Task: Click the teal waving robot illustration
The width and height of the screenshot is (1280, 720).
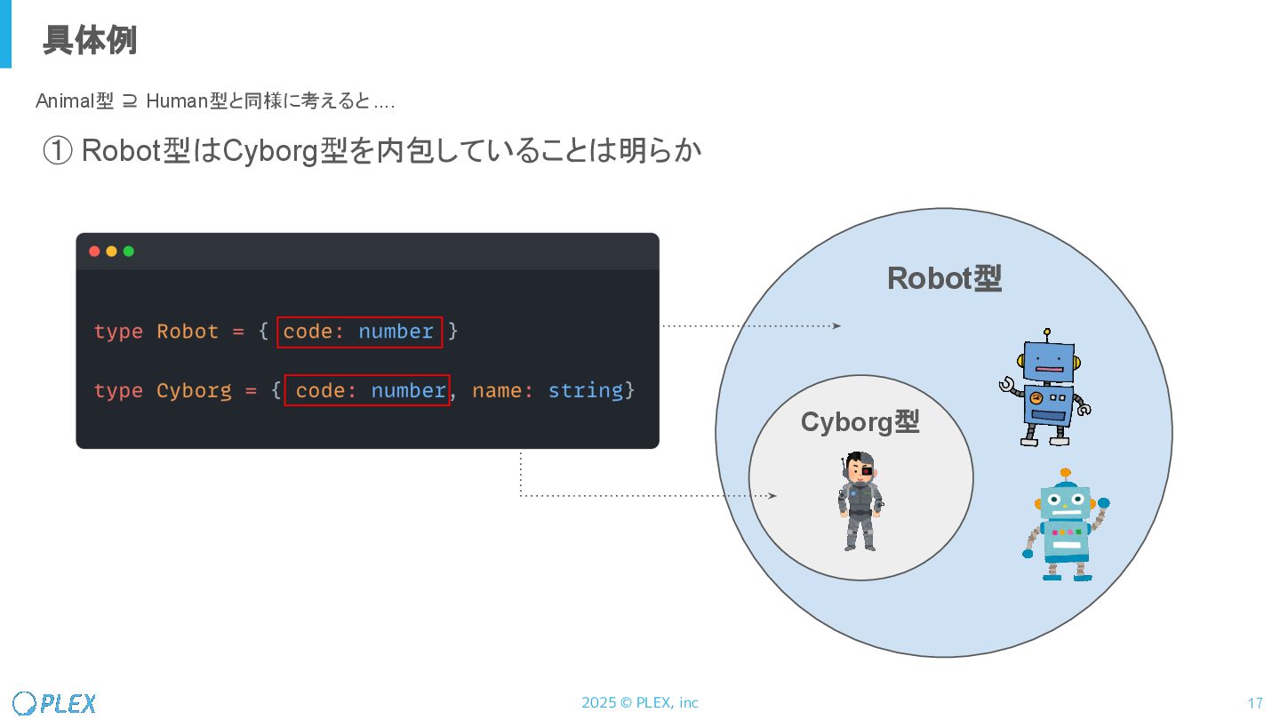Action: 1065,524
